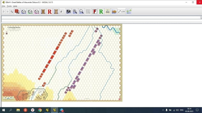Click the step forward through logfile button

click(x=8, y=12)
